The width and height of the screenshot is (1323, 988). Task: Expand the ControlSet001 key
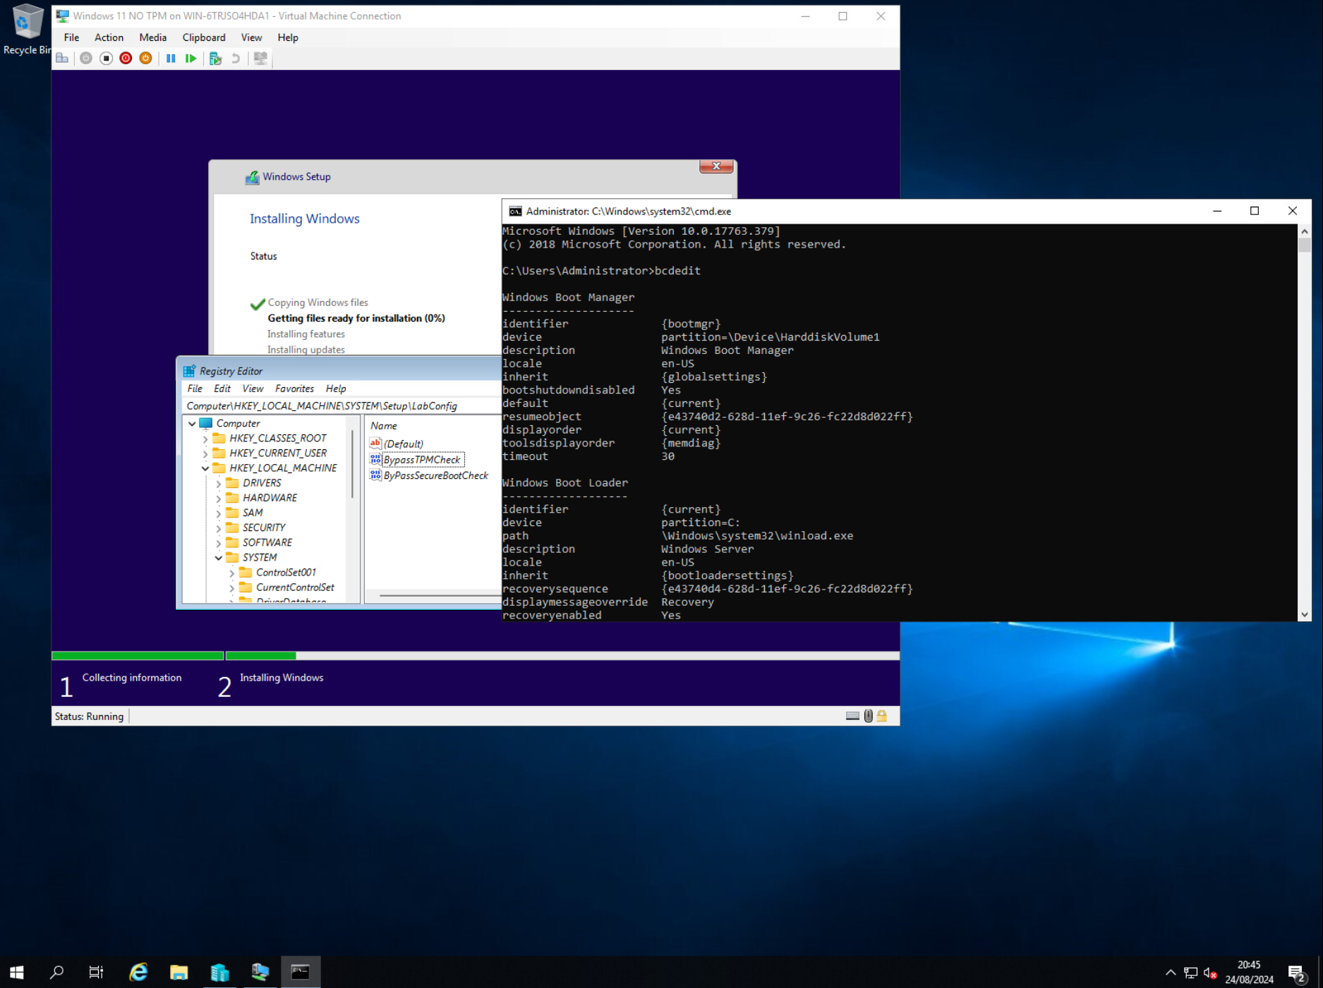click(231, 572)
